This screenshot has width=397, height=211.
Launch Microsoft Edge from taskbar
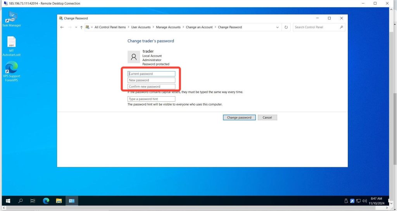[x=46, y=201]
